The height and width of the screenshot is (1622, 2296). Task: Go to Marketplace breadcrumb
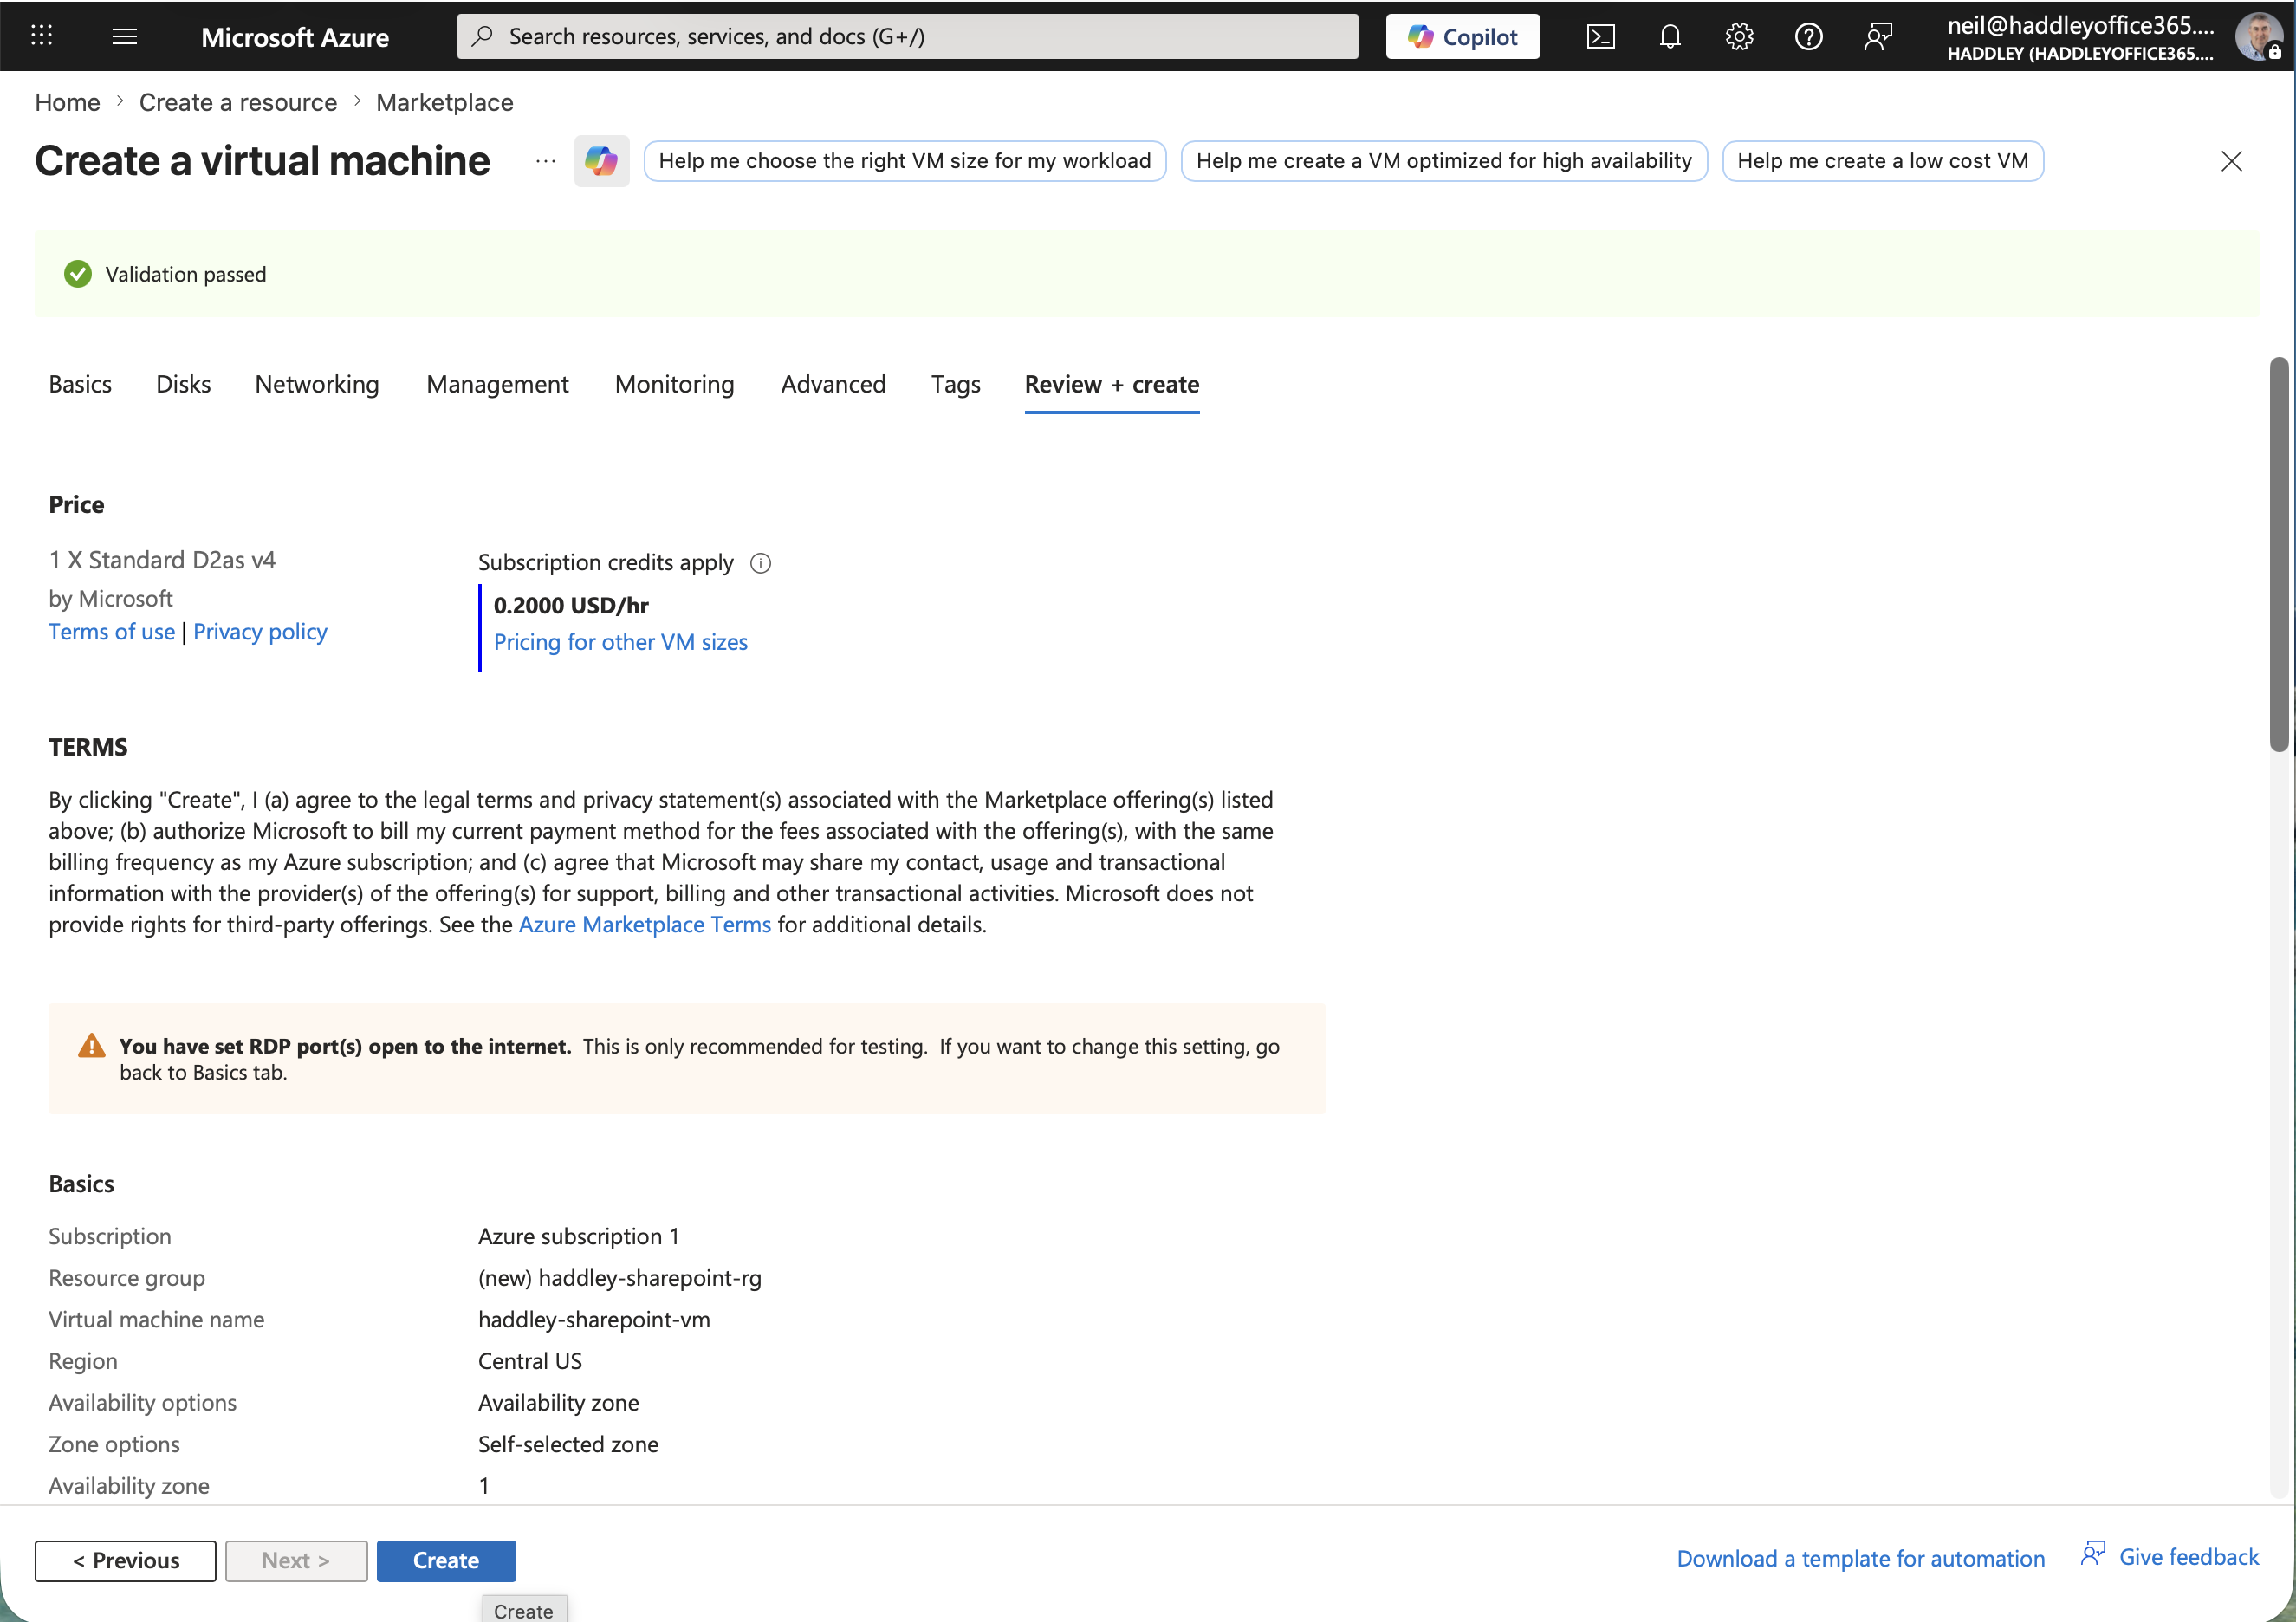pos(445,102)
